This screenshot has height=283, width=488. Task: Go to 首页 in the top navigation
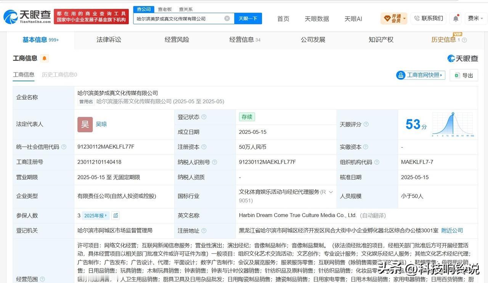[x=283, y=19]
